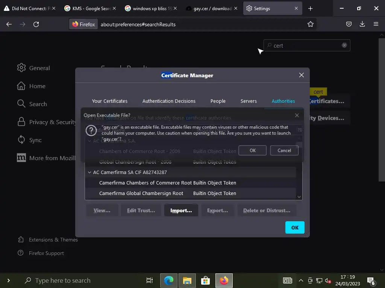The image size is (385, 288).
Task: Open Extensions & Themes link
Action: click(x=48, y=240)
